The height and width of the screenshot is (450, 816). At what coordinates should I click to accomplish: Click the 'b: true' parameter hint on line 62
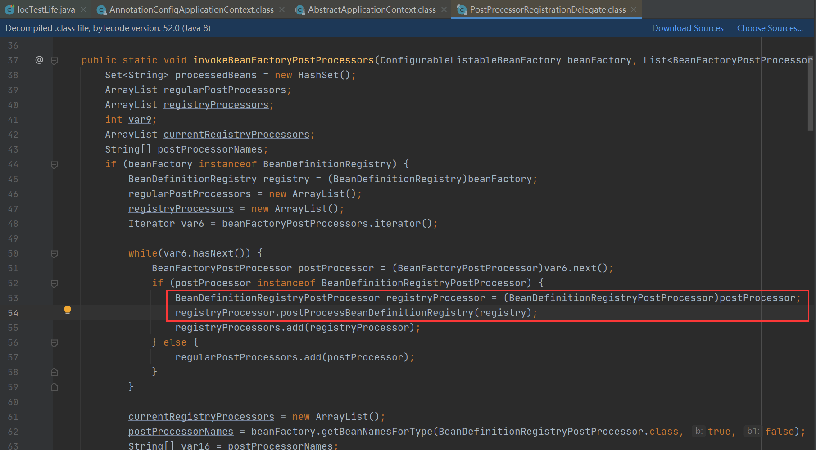699,431
